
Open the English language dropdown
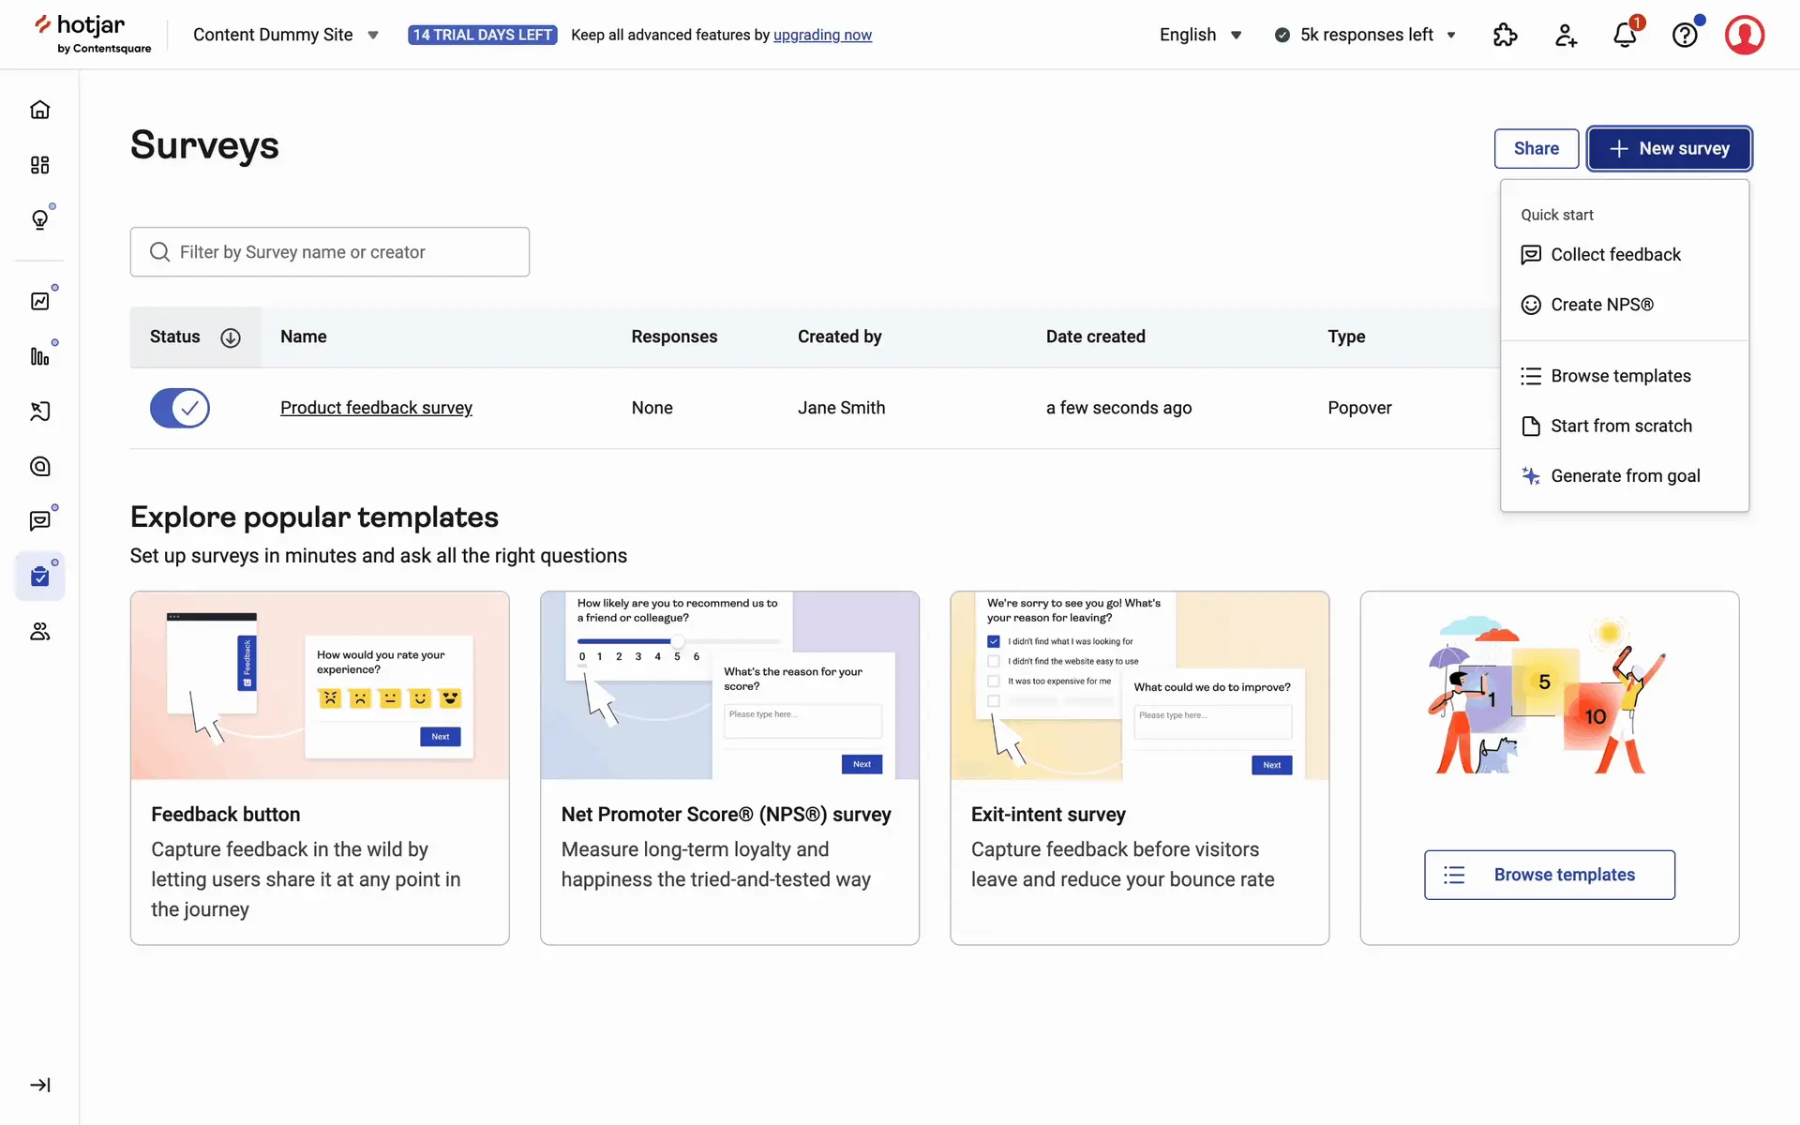pos(1200,35)
